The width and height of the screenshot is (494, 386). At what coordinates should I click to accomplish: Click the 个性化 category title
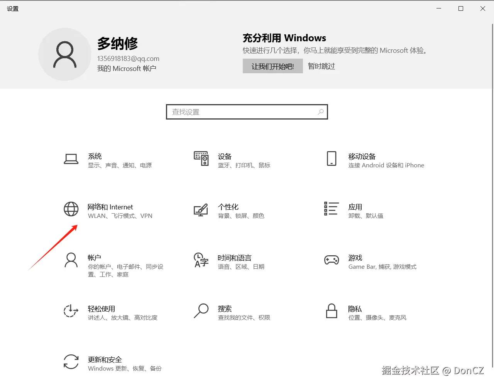tap(228, 207)
